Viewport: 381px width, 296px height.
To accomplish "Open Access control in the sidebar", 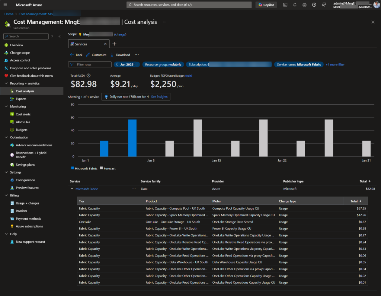I will click(x=20, y=60).
